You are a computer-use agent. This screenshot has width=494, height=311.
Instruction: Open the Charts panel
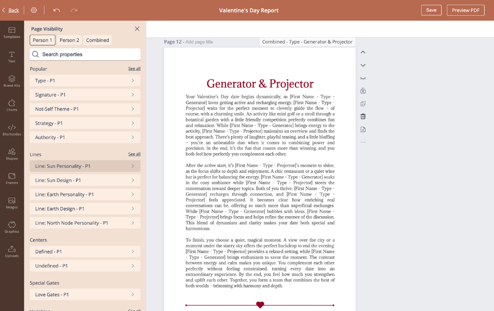[x=12, y=106]
